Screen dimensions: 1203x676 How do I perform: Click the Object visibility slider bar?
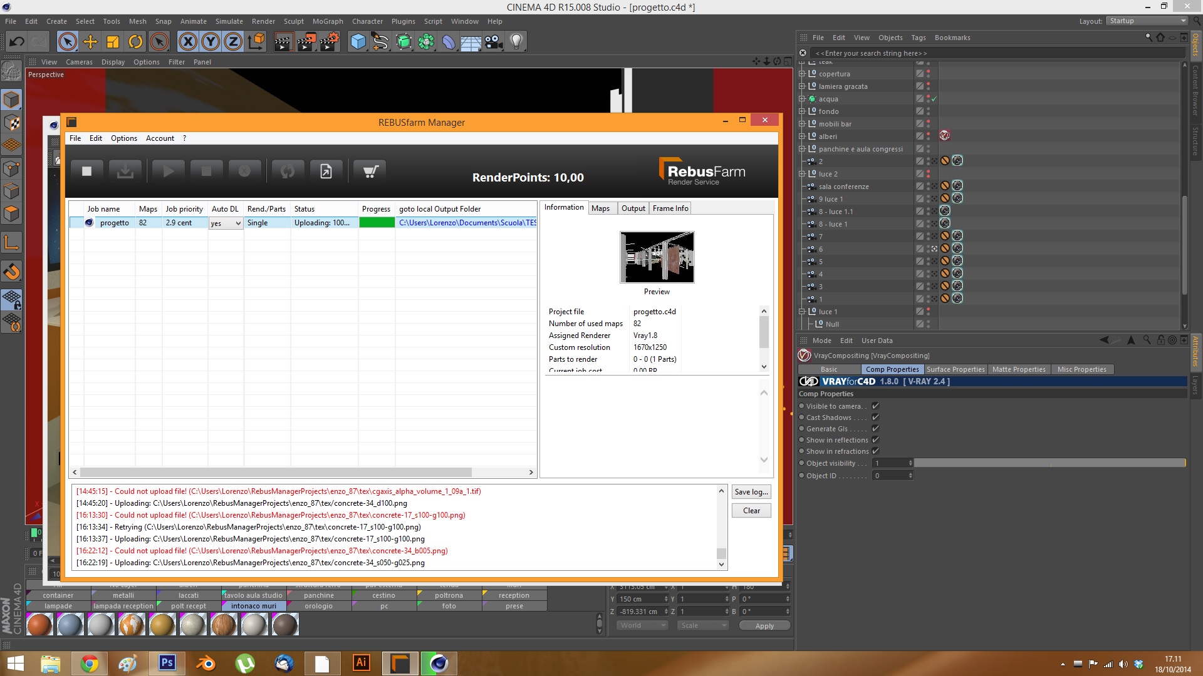coord(1049,463)
